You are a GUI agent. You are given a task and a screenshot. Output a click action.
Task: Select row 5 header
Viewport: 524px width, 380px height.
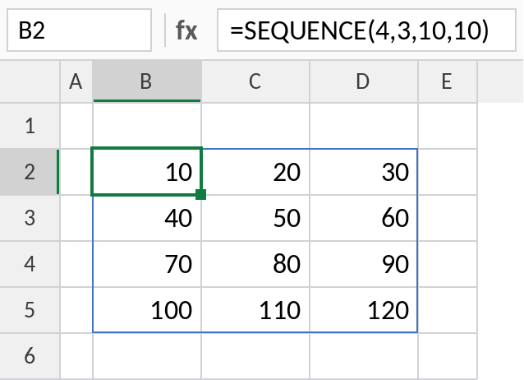point(30,310)
